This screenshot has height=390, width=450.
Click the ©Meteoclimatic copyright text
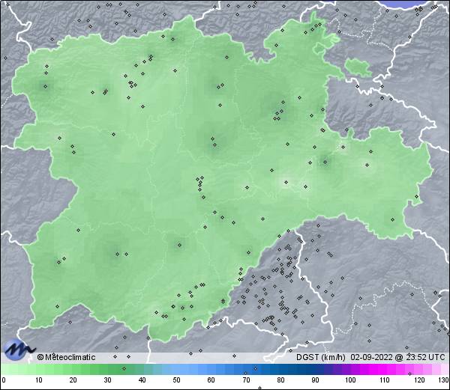66,357
